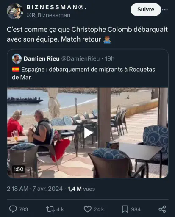The height and width of the screenshot is (217, 175).
Task: Click the 1:50 video duration badge
Action: click(x=19, y=169)
